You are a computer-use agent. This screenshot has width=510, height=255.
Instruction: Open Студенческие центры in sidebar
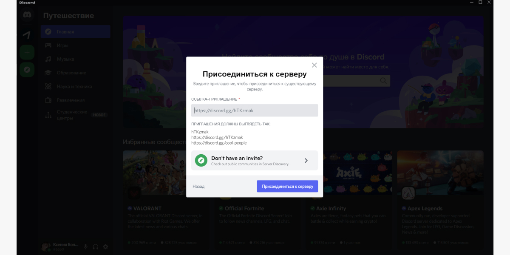coord(76,115)
